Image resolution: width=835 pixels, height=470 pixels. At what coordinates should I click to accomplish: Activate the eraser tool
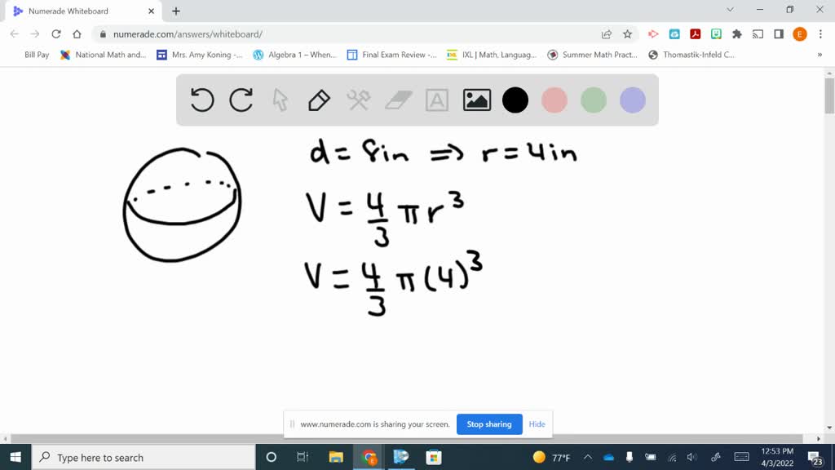(397, 100)
